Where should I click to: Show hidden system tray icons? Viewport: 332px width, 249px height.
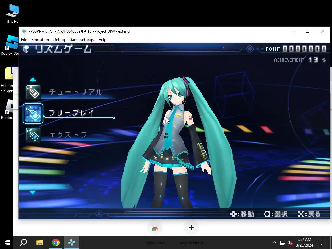click(274, 243)
